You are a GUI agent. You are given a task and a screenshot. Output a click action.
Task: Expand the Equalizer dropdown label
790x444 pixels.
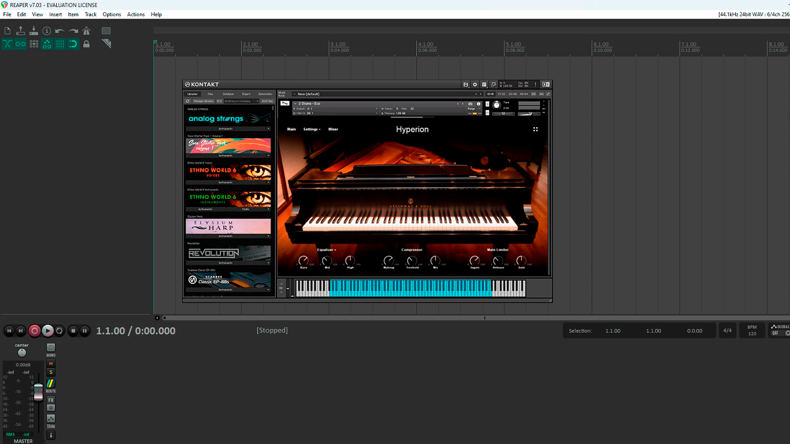(x=326, y=250)
